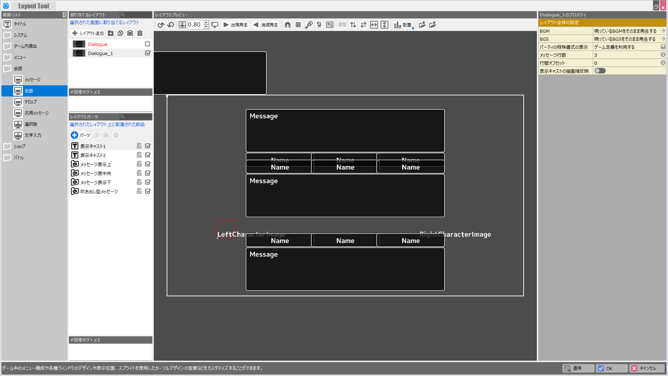Uncheck visibility of 表示キャスト1 part
Screen dimensions: 668x376
[x=148, y=146]
